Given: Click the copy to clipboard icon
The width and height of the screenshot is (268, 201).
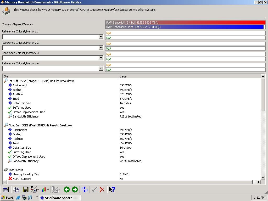Looking at the screenshot, I should [x=16, y=189].
